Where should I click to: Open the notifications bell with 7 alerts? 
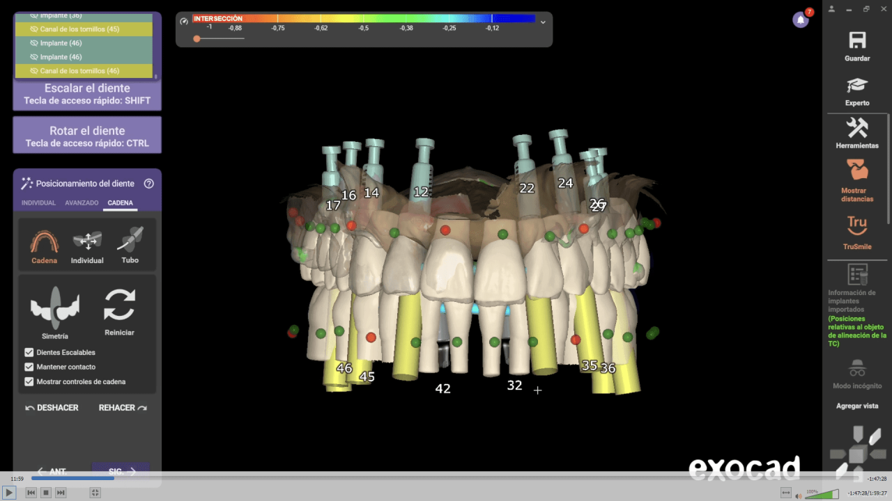[801, 19]
